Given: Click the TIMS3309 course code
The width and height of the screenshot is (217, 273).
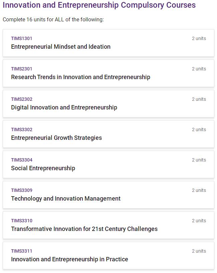Looking at the screenshot, I should point(22,190).
